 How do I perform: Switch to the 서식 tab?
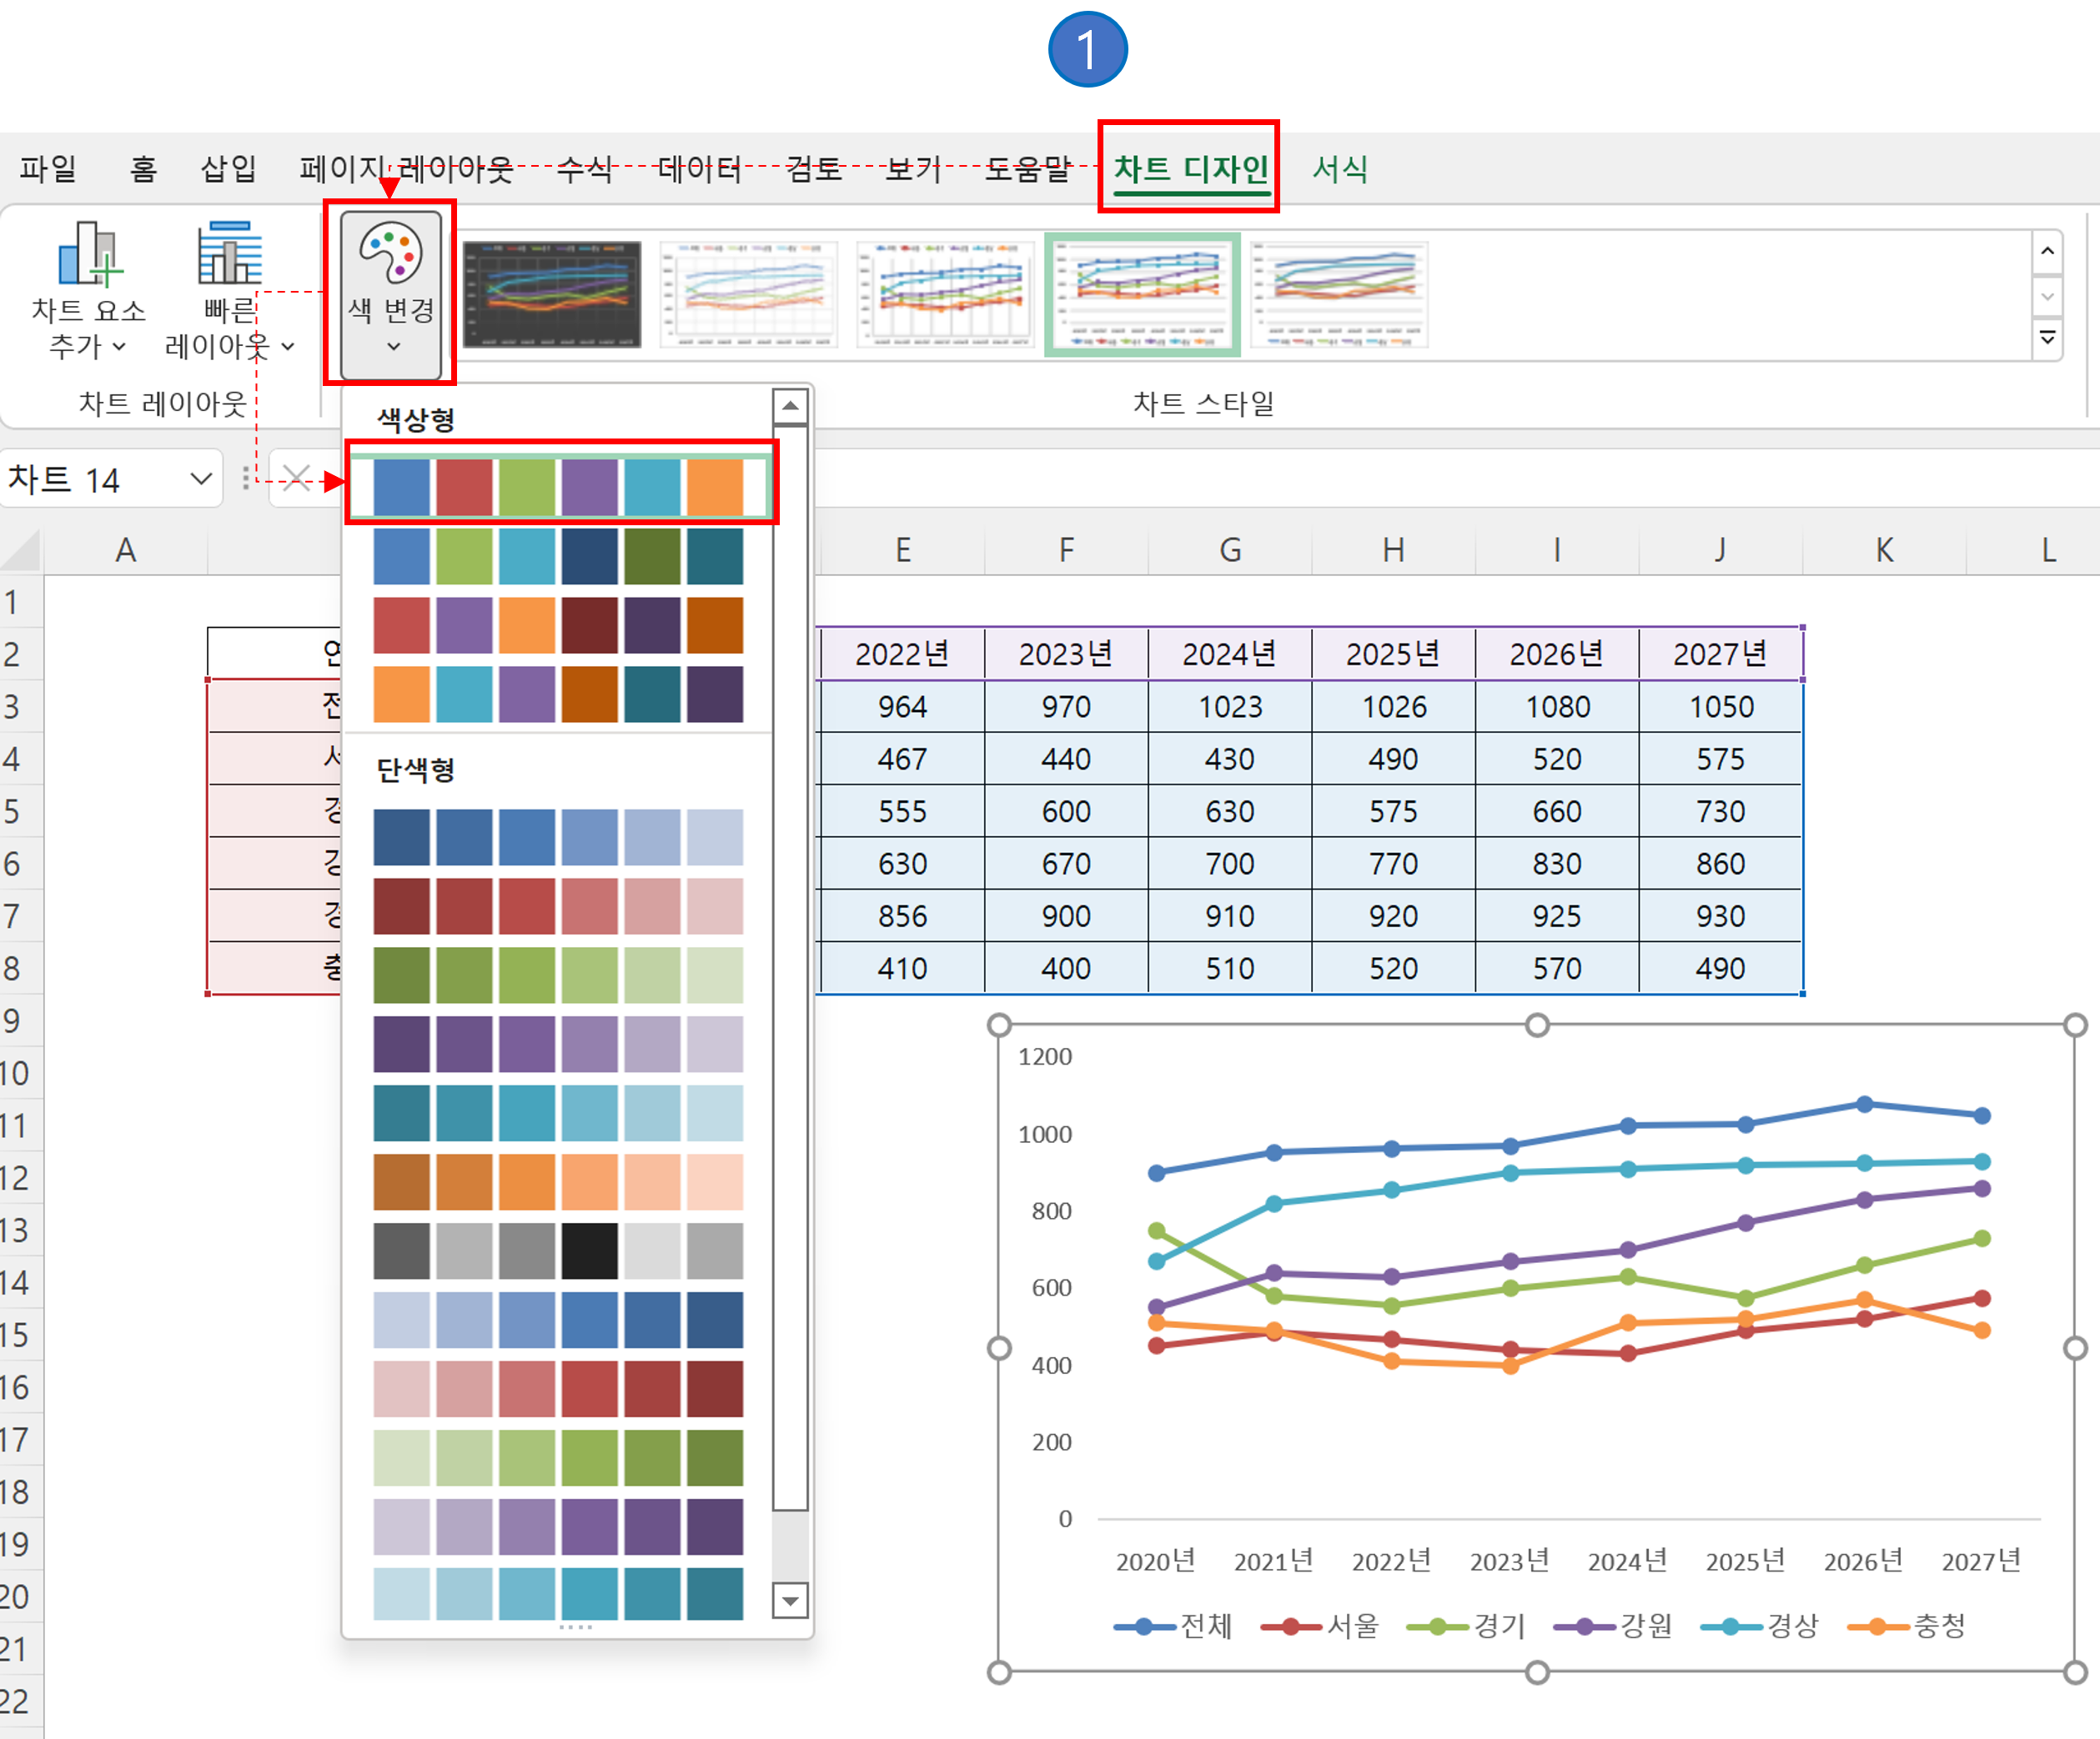1339,169
